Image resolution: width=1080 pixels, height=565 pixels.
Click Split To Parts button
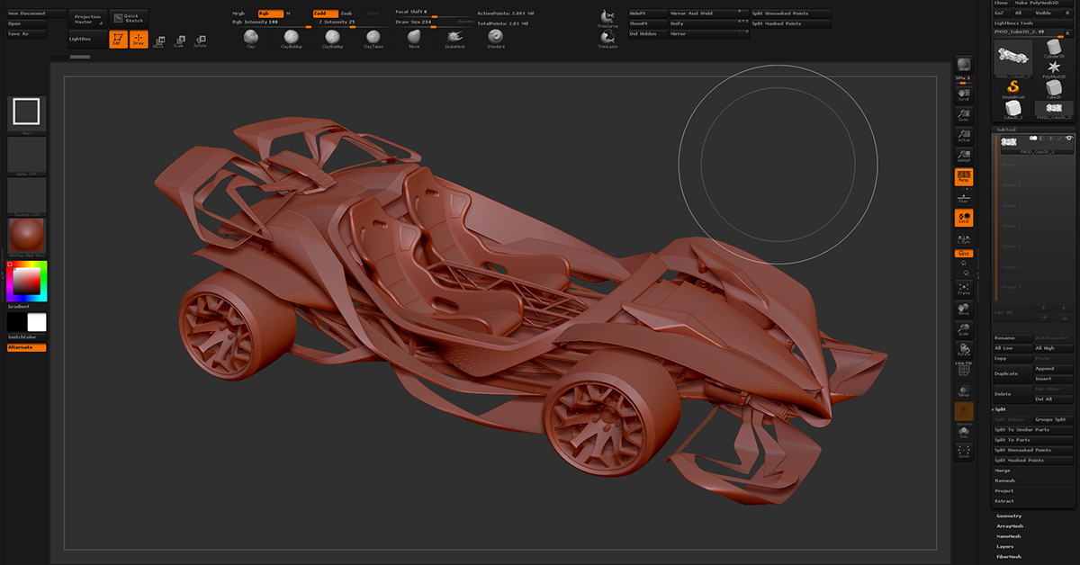(x=1035, y=440)
